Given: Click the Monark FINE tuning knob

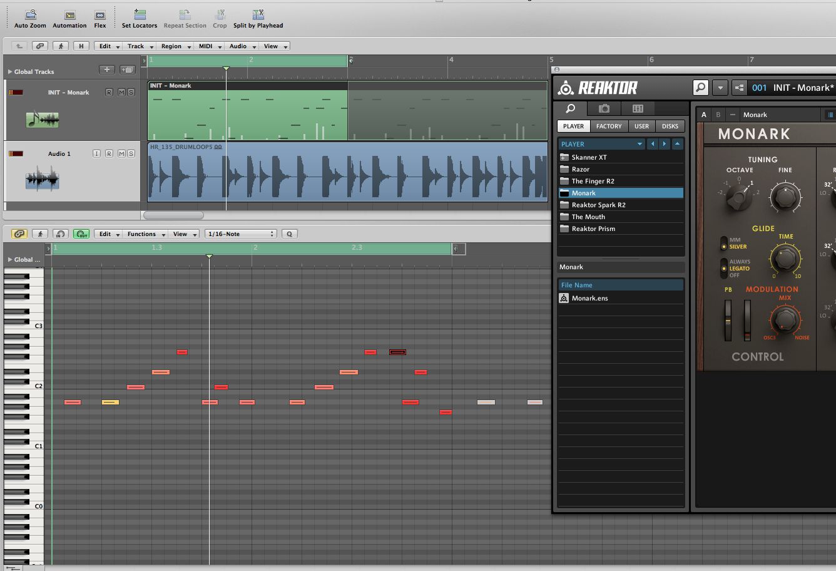Looking at the screenshot, I should point(785,197).
